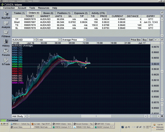Open the Forums sidebar icon
The height and width of the screenshot is (132, 165).
tap(6, 51)
